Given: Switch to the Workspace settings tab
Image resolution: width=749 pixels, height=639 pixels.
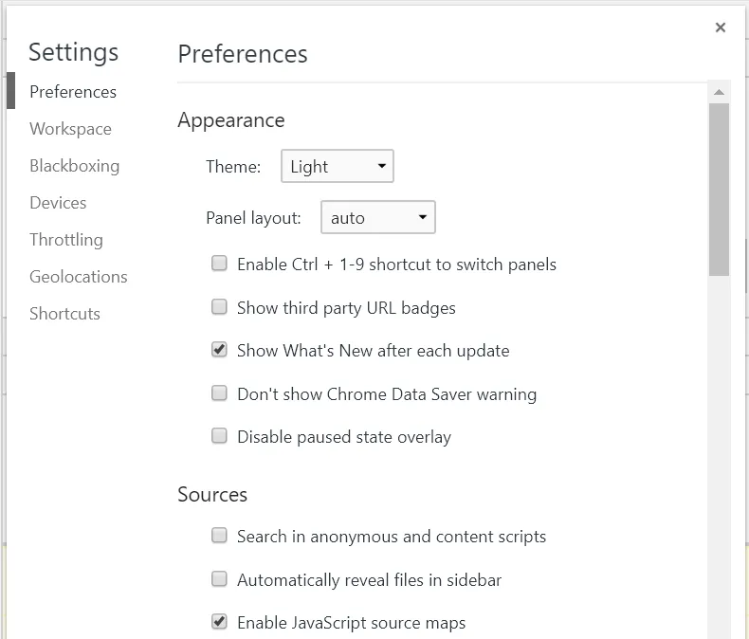Looking at the screenshot, I should [x=70, y=129].
